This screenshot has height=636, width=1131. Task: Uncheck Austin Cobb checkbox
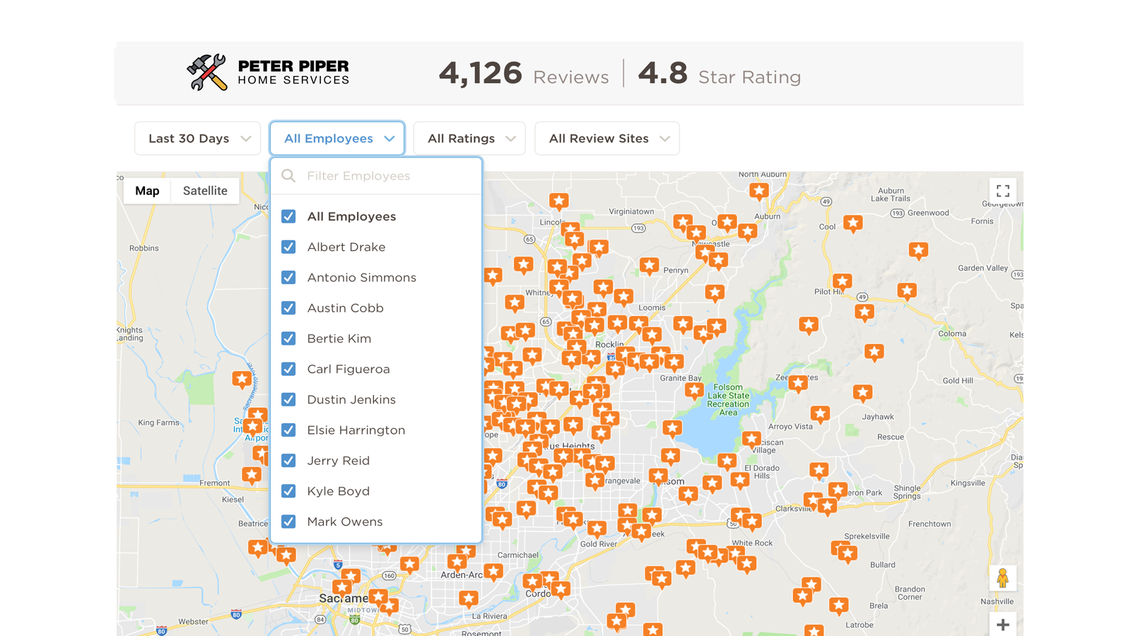pyautogui.click(x=288, y=307)
